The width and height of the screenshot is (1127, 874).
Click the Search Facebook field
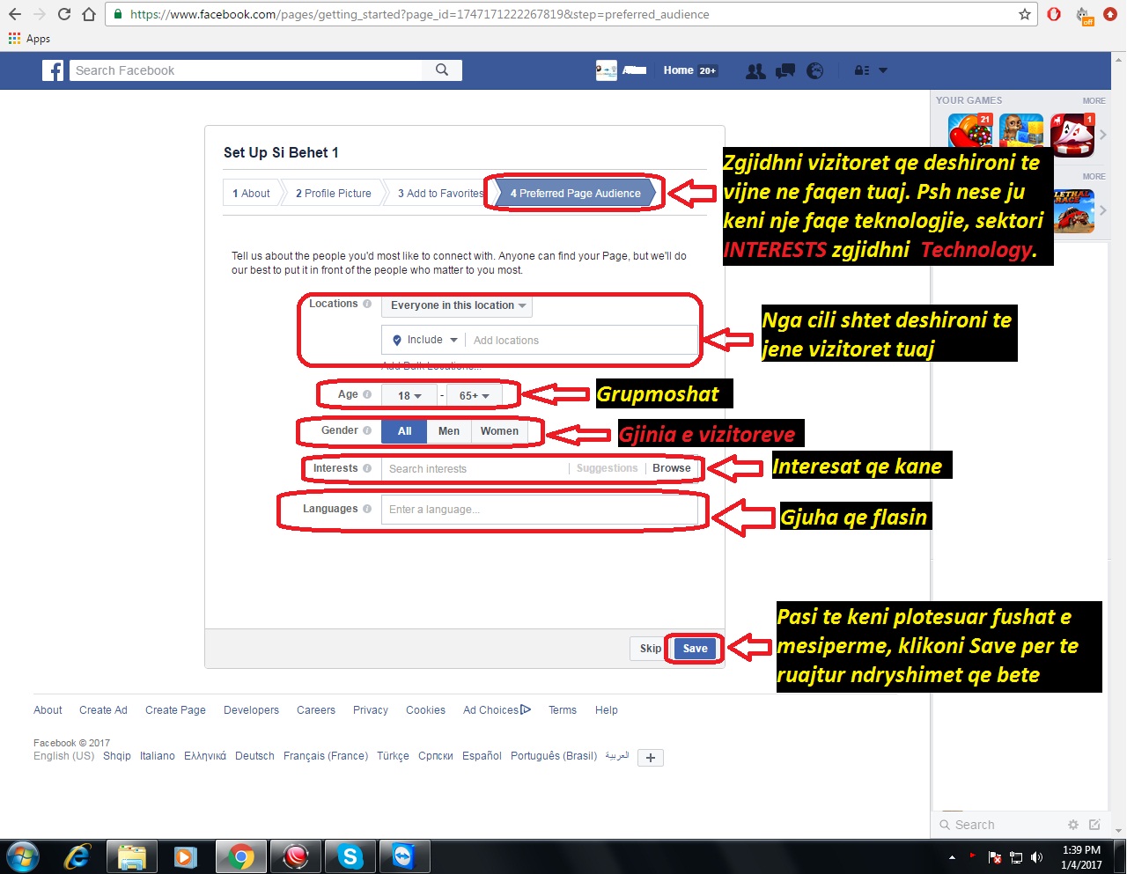pyautogui.click(x=247, y=70)
